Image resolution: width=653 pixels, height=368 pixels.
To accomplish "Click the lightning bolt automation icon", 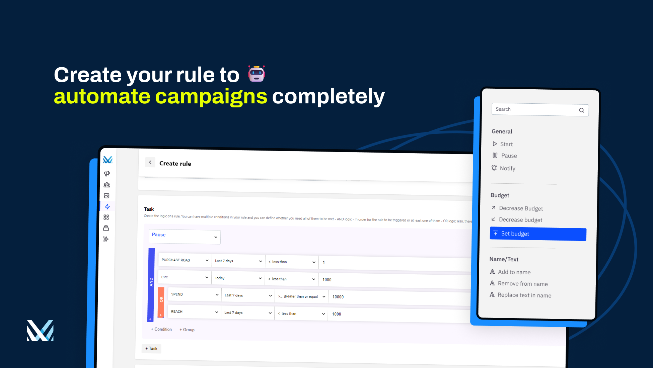I will click(108, 206).
